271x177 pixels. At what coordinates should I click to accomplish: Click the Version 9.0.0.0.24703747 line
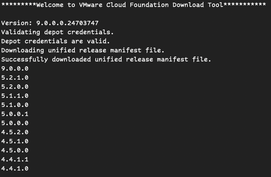[50, 23]
